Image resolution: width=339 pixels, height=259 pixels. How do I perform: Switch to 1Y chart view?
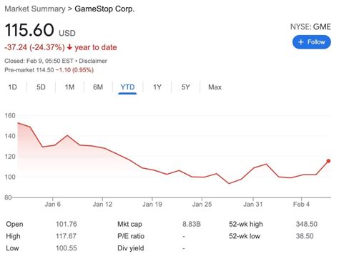click(157, 87)
